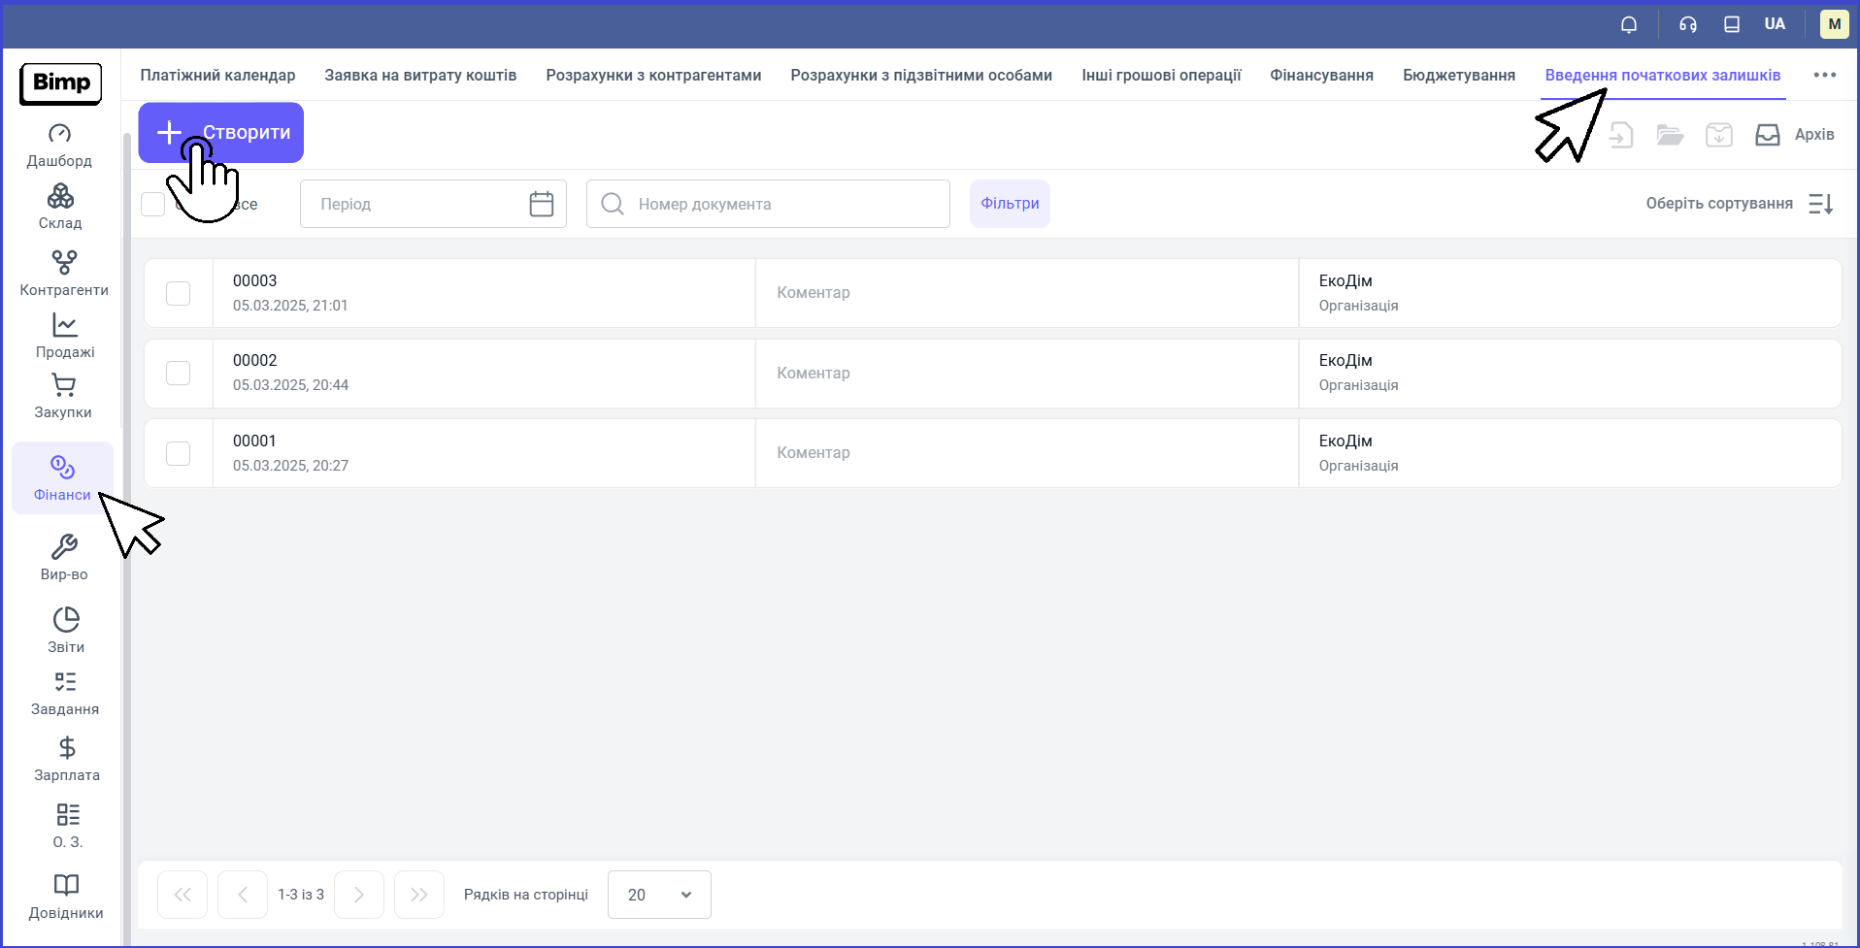The height and width of the screenshot is (948, 1860).
Task: Click the move-to-archive box icon
Action: click(1719, 135)
